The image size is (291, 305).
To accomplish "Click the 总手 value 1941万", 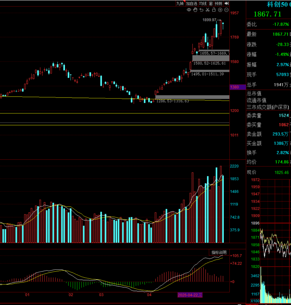I will point(281,85).
